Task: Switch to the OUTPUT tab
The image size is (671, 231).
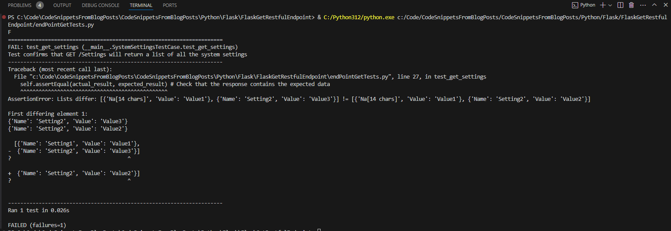Action: click(62, 5)
